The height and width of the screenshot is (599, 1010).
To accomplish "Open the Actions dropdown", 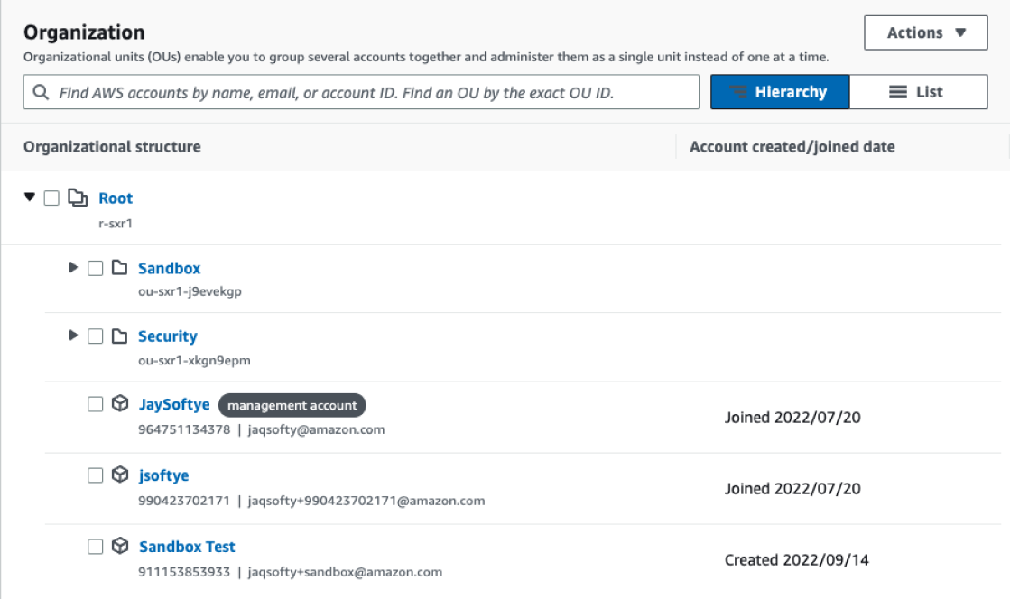I will [926, 32].
